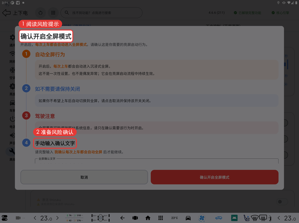Screen dimensions: 299x223
Task: Decrease right temperature with left chevron
Action: 279,218
